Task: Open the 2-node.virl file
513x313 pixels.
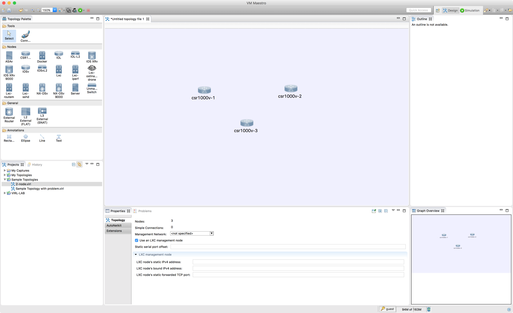Action: tap(23, 184)
